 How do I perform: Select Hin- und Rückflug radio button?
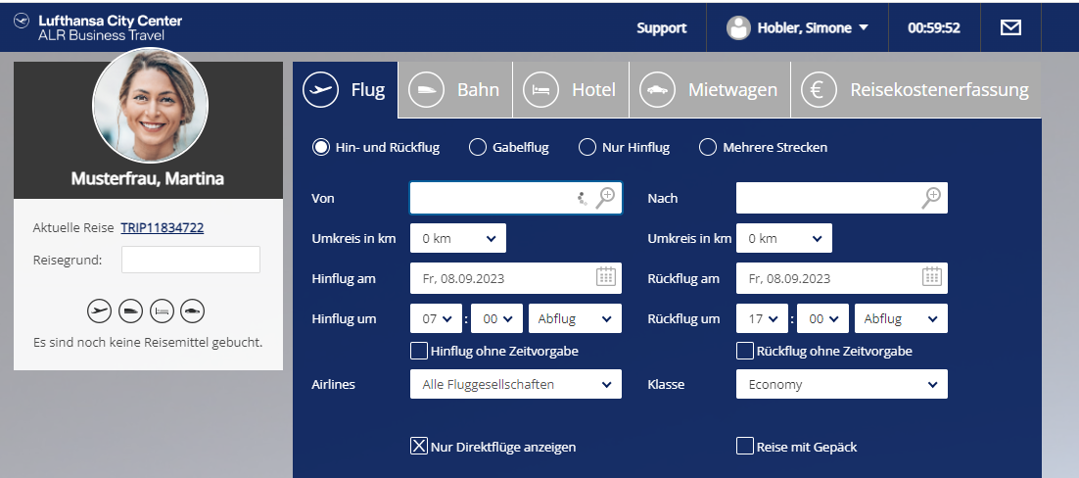tap(321, 147)
